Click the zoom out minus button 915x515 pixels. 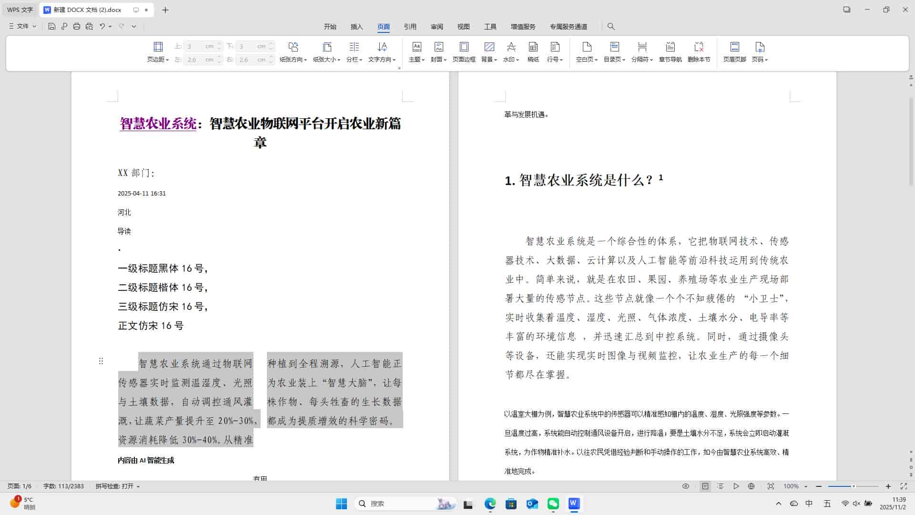click(x=819, y=486)
